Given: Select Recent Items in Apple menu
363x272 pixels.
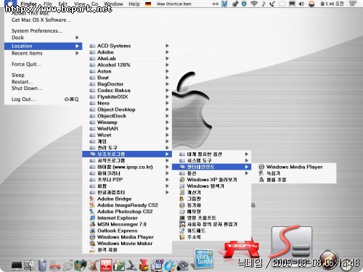Looking at the screenshot, I should 43,53.
